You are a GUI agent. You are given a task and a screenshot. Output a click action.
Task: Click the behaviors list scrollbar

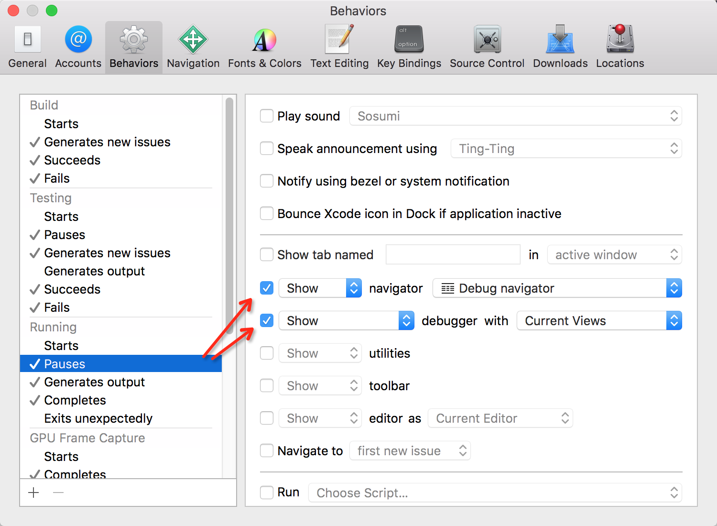click(229, 216)
